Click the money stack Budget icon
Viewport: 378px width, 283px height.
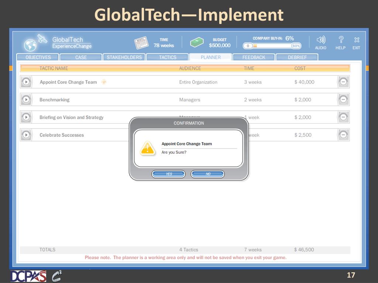[197, 42]
